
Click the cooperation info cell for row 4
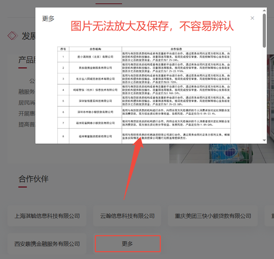tap(176, 90)
